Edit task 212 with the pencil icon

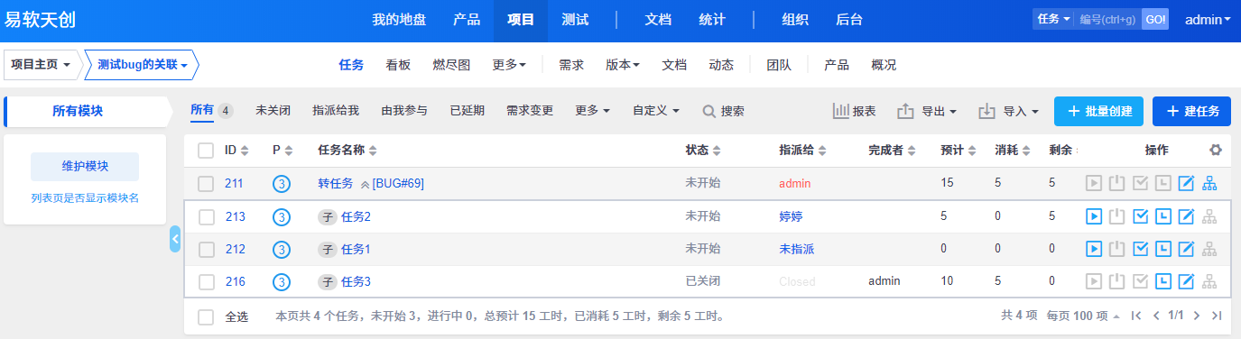(x=1187, y=249)
